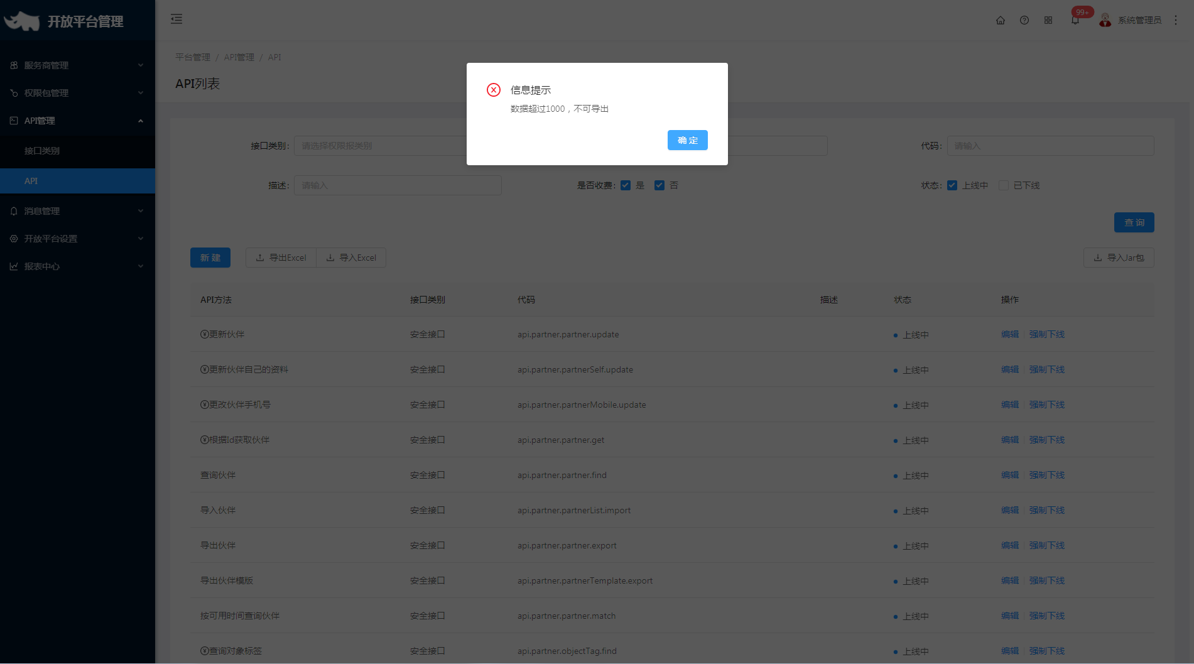
Task: Open 报表中心 menu label
Action: 42,266
